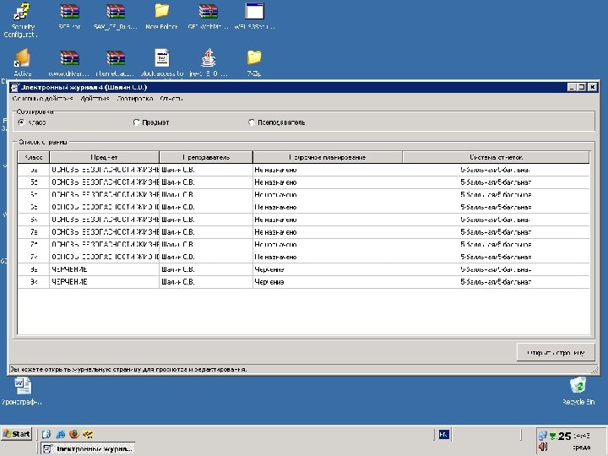The image size is (608, 456).
Task: Click the Класс column header
Action: (x=33, y=157)
